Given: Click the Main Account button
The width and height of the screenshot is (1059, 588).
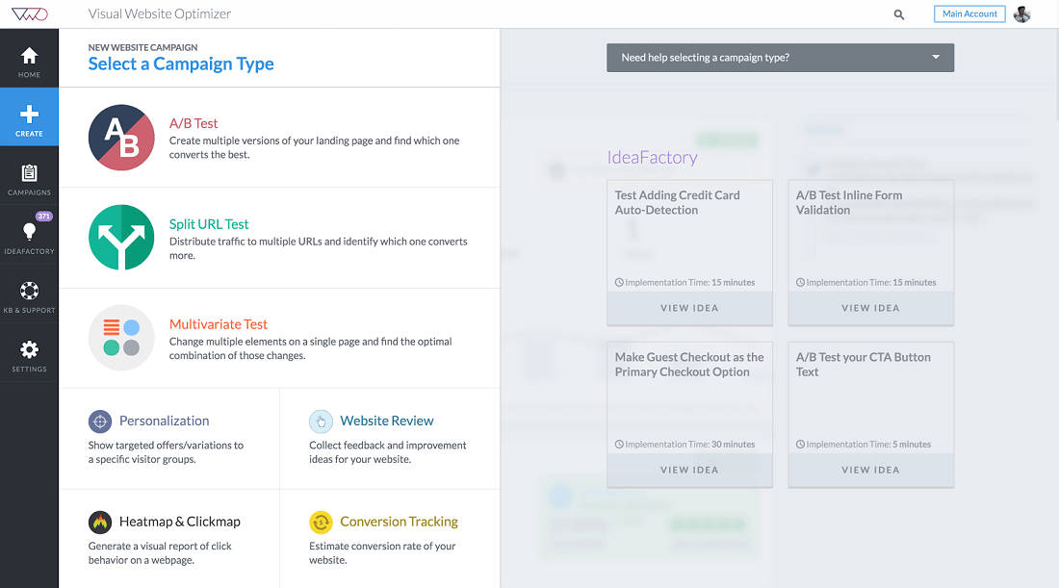Looking at the screenshot, I should click(969, 13).
